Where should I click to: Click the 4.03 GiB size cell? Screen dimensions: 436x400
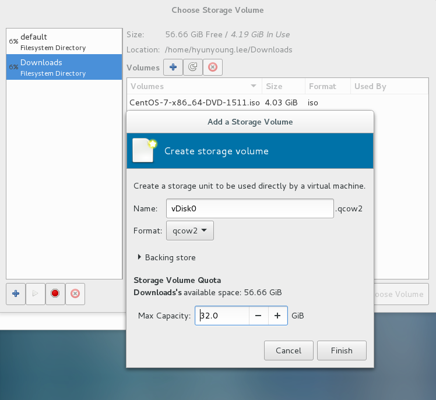[x=281, y=103]
